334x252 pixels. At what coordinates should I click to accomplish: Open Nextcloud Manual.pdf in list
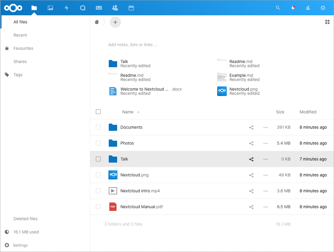tap(142, 207)
